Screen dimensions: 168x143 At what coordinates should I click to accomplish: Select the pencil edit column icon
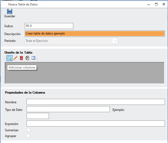tap(15, 58)
